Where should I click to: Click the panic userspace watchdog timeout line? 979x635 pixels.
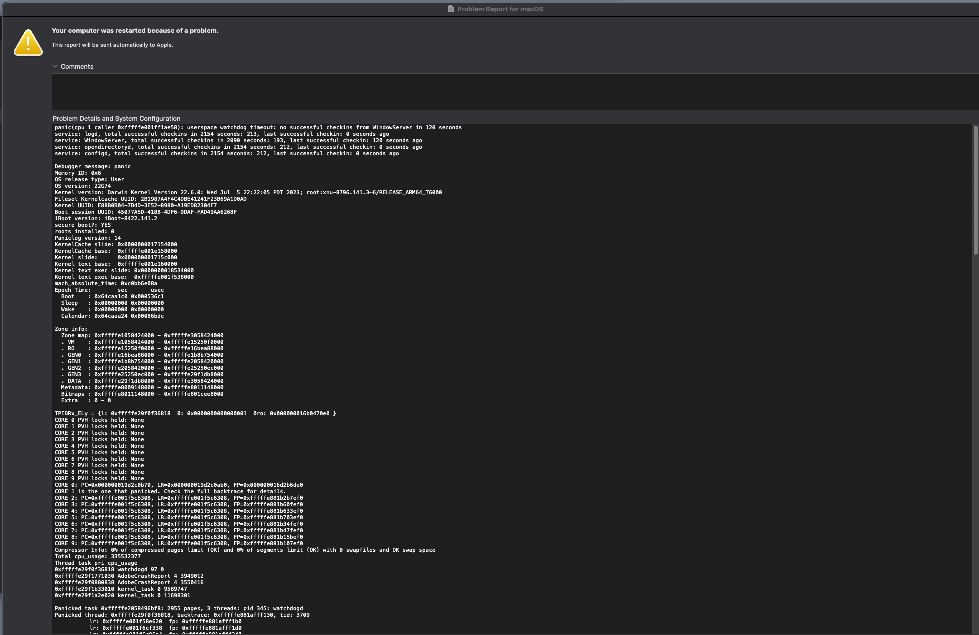(258, 127)
